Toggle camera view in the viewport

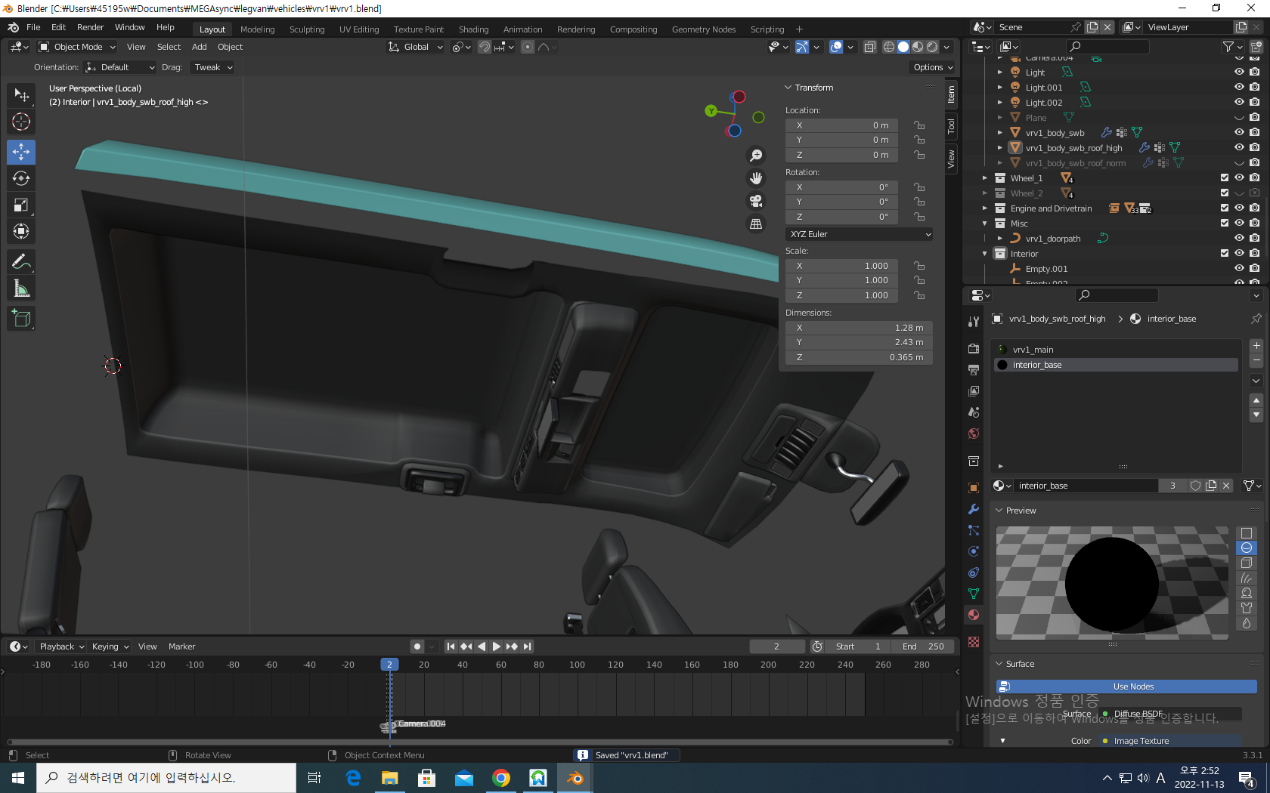click(x=755, y=201)
